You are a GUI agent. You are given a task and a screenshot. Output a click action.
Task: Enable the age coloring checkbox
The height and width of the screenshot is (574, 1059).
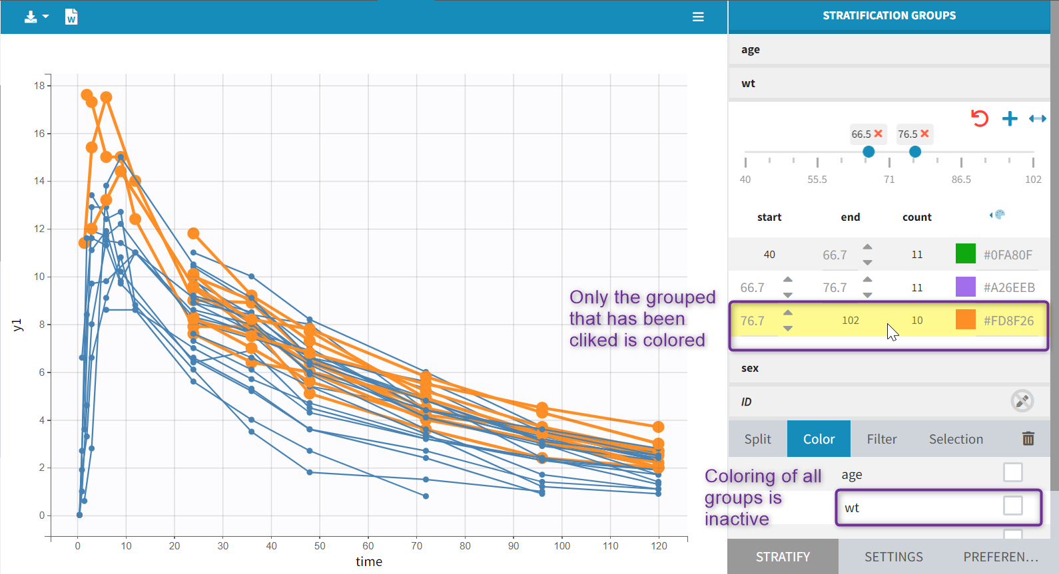1012,472
